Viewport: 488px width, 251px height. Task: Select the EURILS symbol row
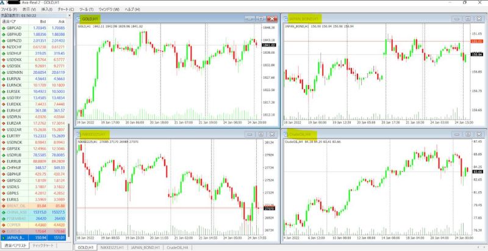34,200
